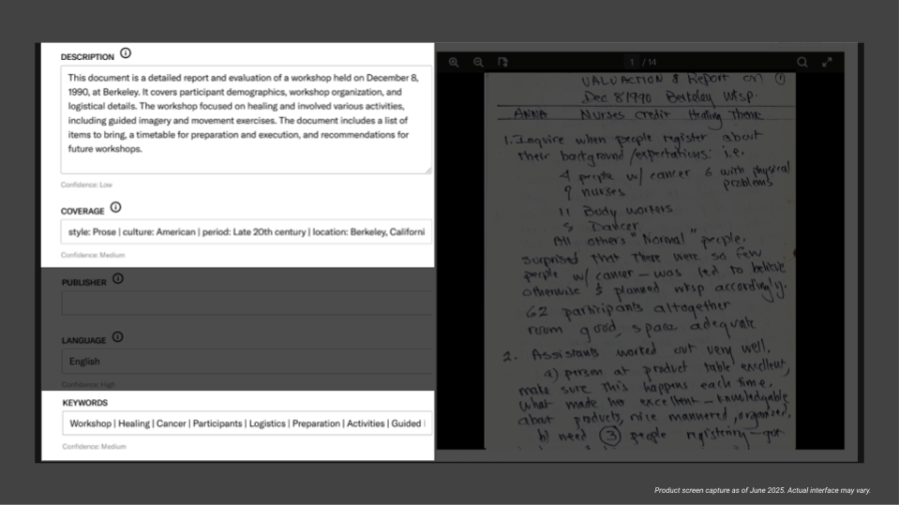Click the rotate page icon in viewer toolbar
Image resolution: width=899 pixels, height=505 pixels.
pos(502,62)
